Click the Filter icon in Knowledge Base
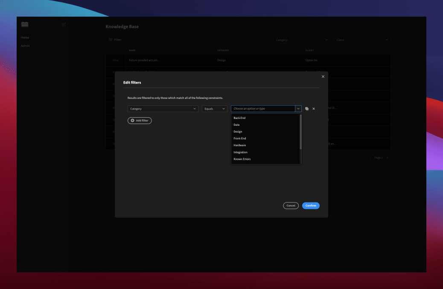The height and width of the screenshot is (289, 443). click(x=111, y=40)
